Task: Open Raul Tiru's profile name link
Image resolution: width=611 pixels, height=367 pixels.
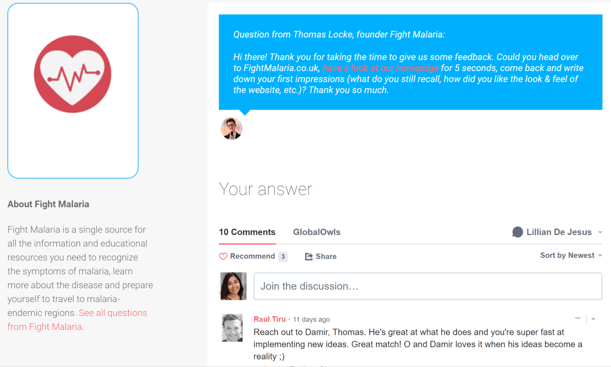Action: [x=269, y=319]
